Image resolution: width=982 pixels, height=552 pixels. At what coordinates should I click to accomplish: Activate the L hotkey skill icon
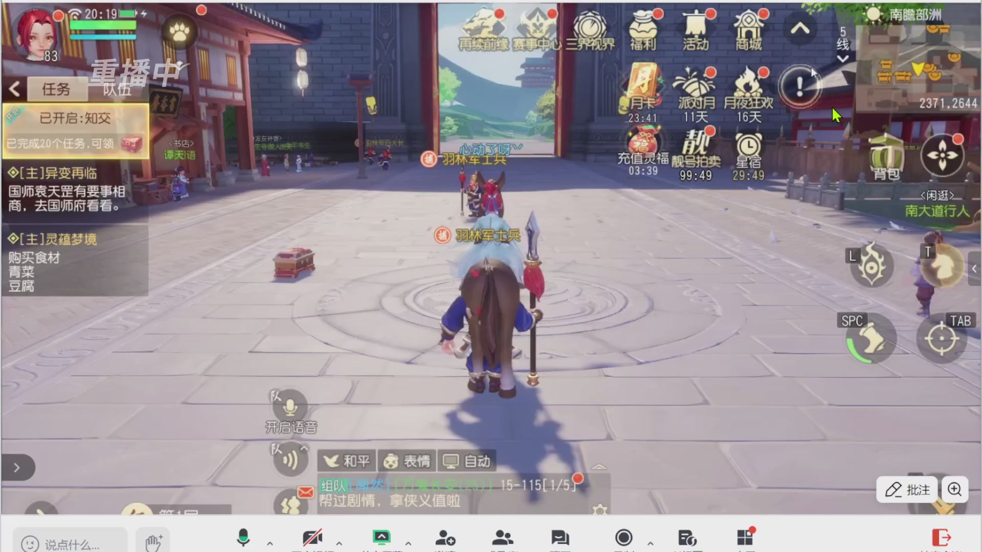(x=872, y=266)
